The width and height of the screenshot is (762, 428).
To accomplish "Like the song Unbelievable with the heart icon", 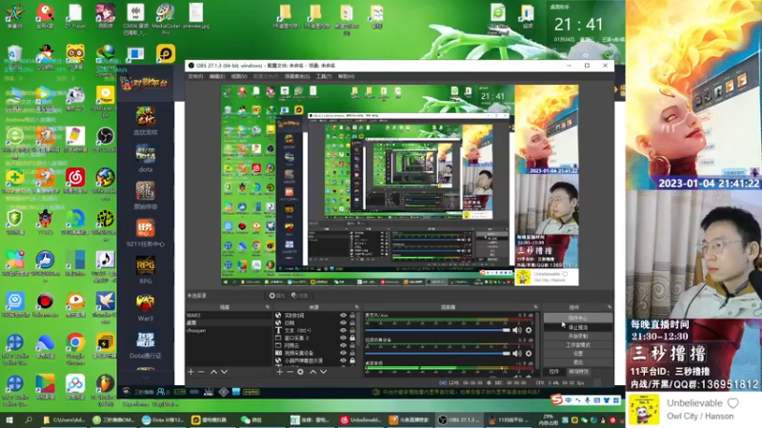I will 732,403.
